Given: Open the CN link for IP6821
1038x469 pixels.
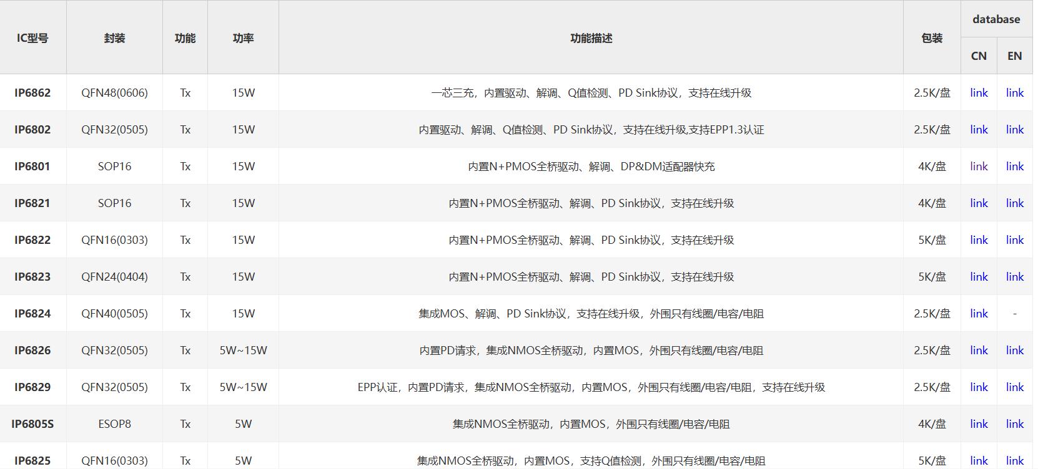Looking at the screenshot, I should 979,203.
